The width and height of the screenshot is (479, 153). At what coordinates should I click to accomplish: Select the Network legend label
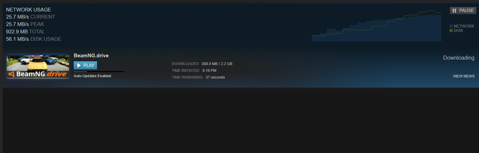coord(464,26)
